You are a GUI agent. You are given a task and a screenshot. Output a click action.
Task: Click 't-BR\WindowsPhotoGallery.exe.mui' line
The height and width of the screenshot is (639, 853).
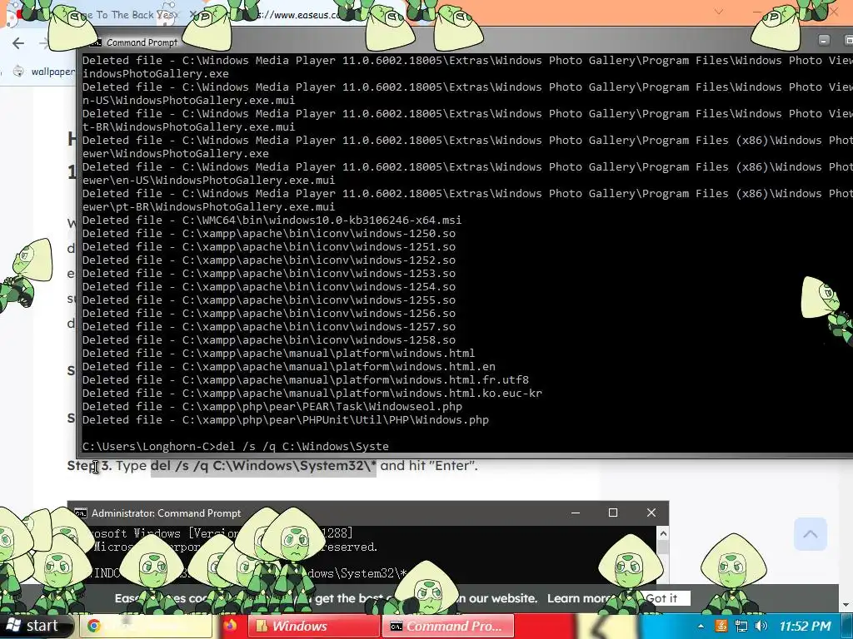(x=189, y=127)
